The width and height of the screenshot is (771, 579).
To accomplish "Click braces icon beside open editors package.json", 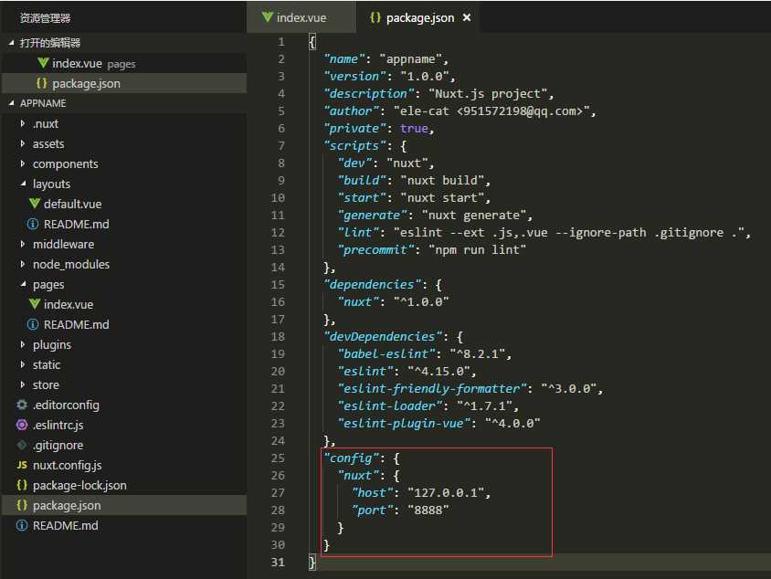I will pos(42,83).
